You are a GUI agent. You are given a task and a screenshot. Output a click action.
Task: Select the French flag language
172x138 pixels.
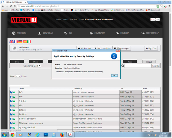(16, 42)
